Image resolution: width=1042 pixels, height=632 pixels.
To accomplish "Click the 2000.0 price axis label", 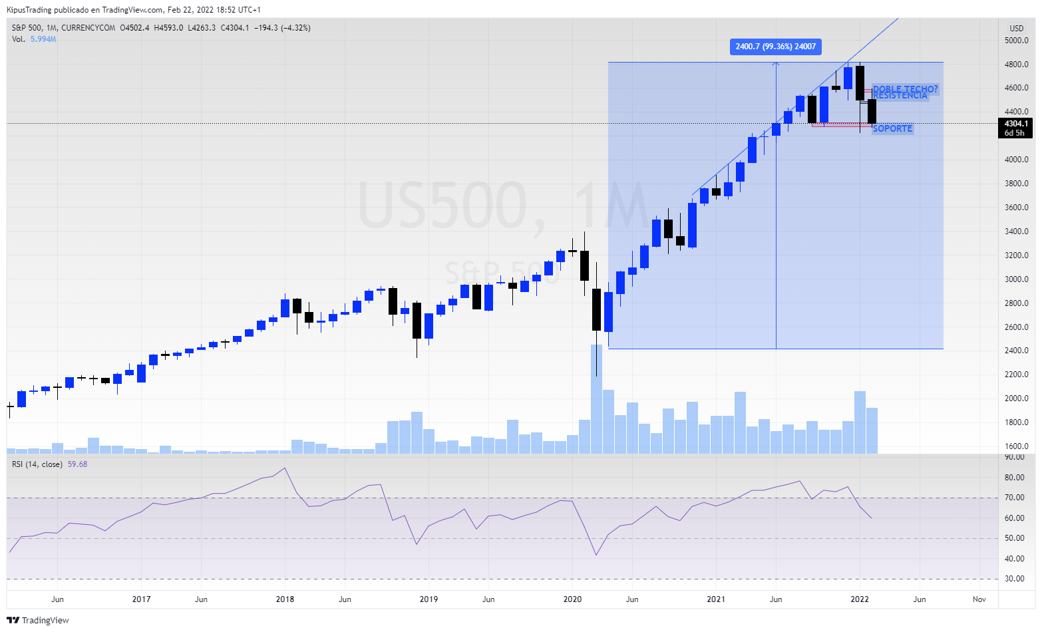I will coord(1017,398).
